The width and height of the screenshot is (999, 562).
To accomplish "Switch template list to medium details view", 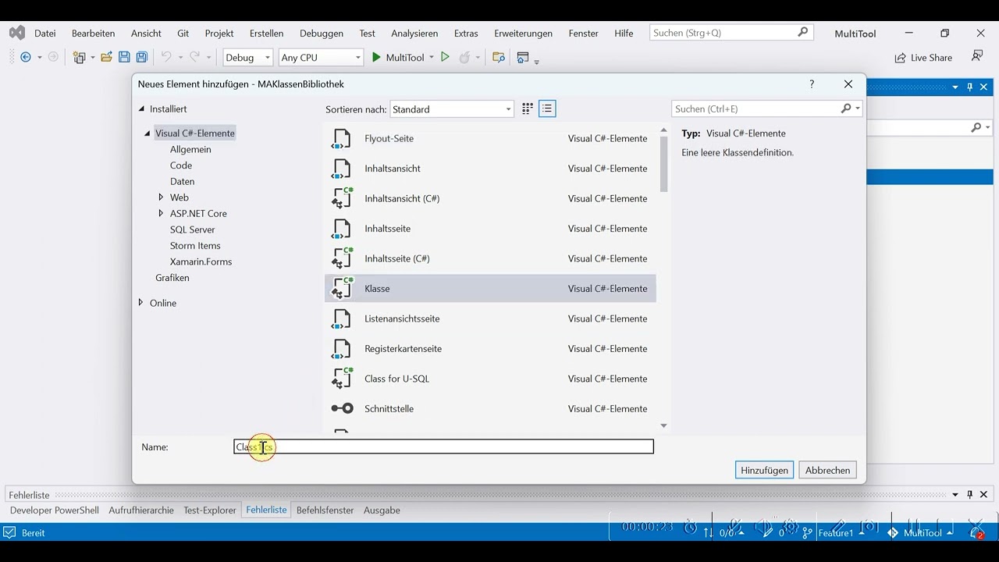I will click(x=547, y=109).
